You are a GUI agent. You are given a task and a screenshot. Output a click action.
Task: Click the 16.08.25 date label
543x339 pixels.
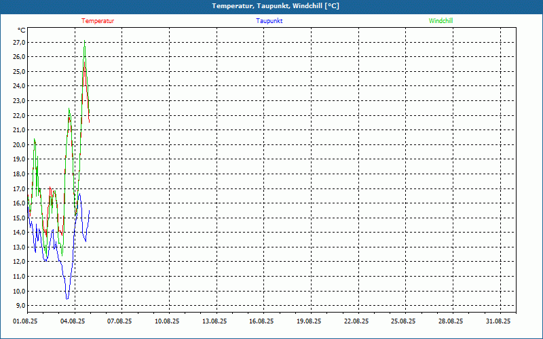pyautogui.click(x=261, y=321)
